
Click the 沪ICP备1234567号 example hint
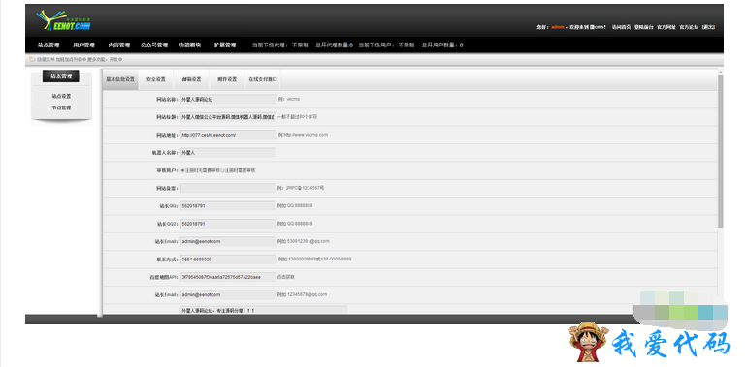pos(301,188)
